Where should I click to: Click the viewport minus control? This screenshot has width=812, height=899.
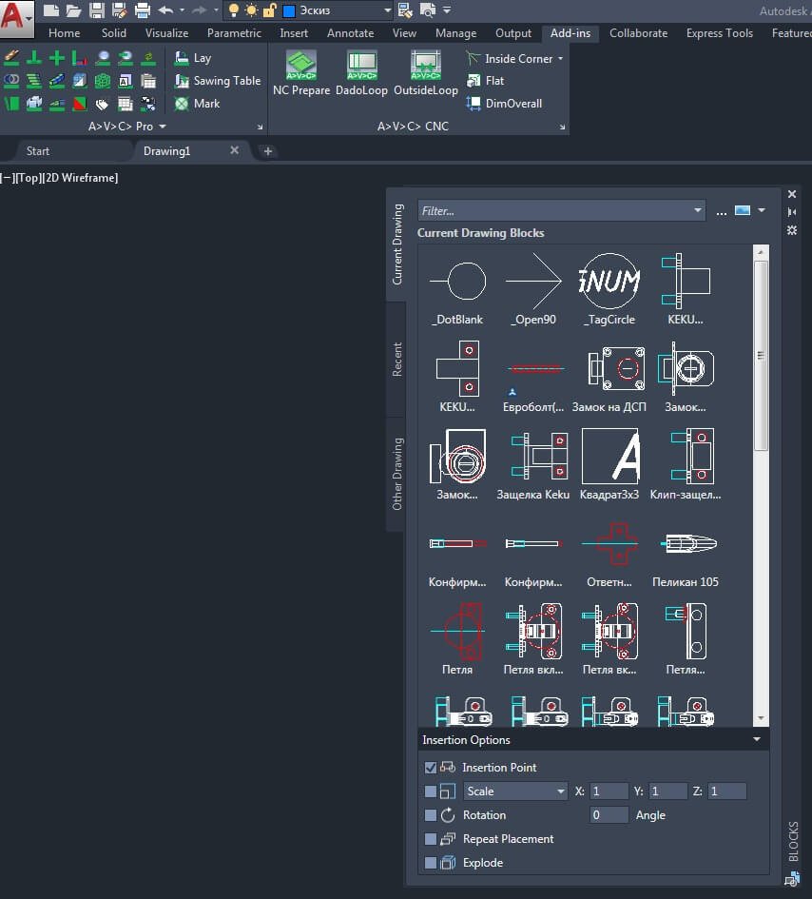pos(7,178)
